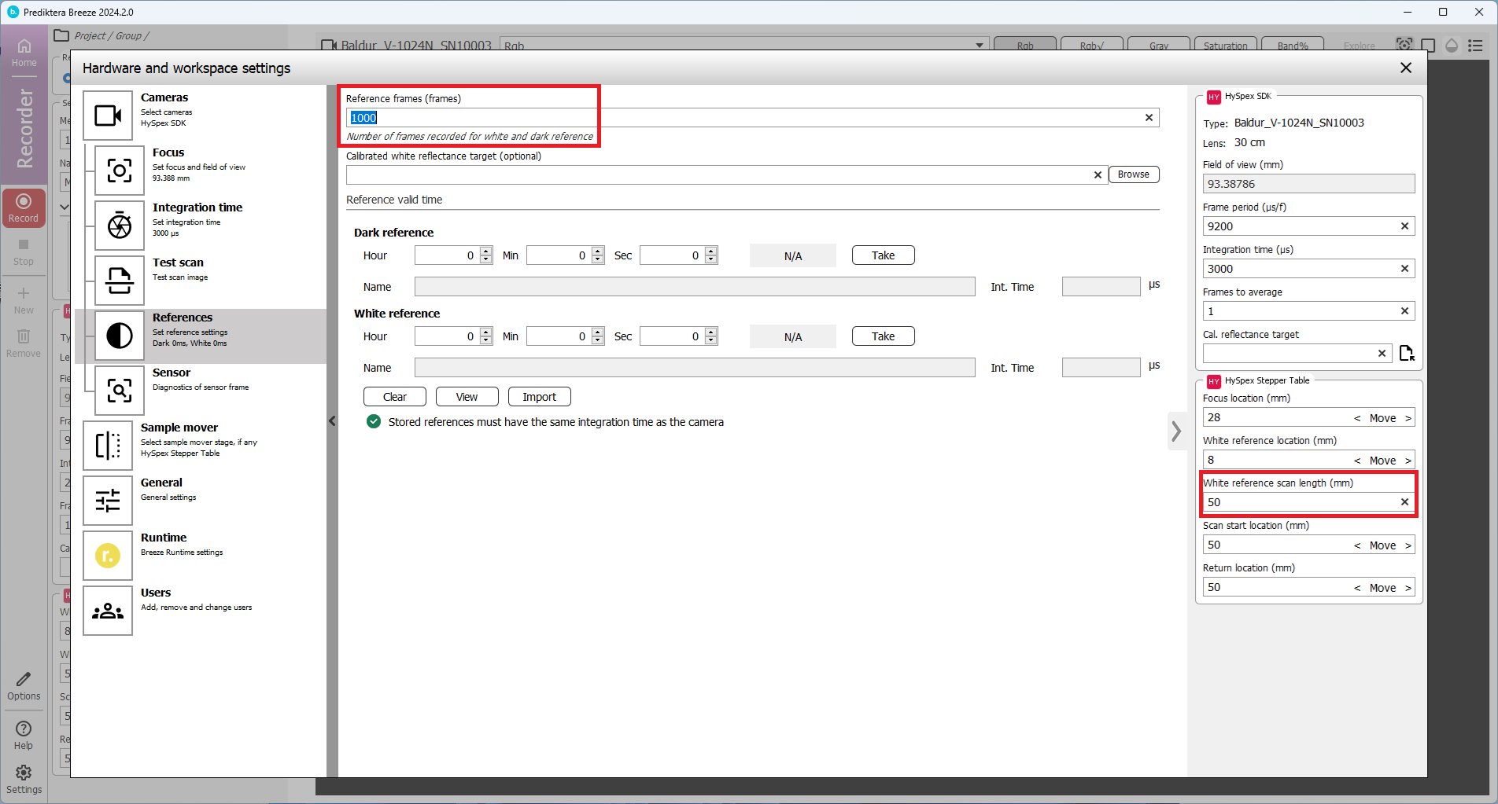Open the Cameras settings icon
This screenshot has width=1498, height=804.
(x=108, y=116)
